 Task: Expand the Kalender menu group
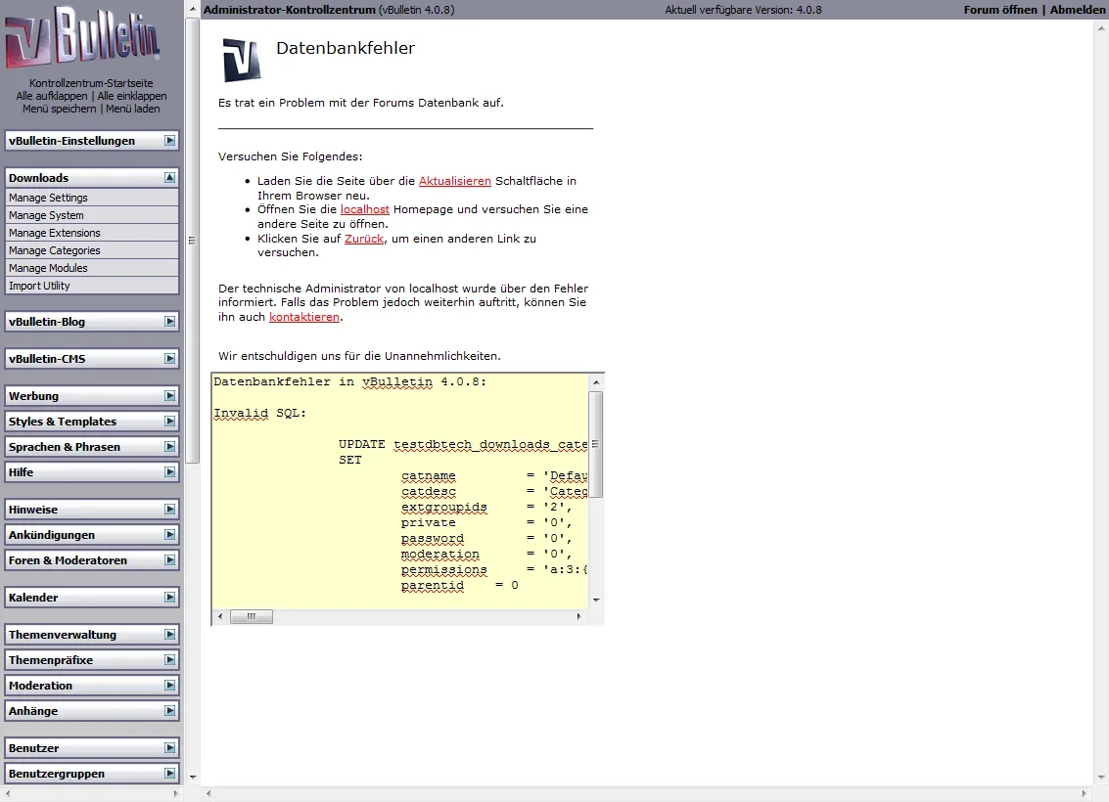click(169, 597)
